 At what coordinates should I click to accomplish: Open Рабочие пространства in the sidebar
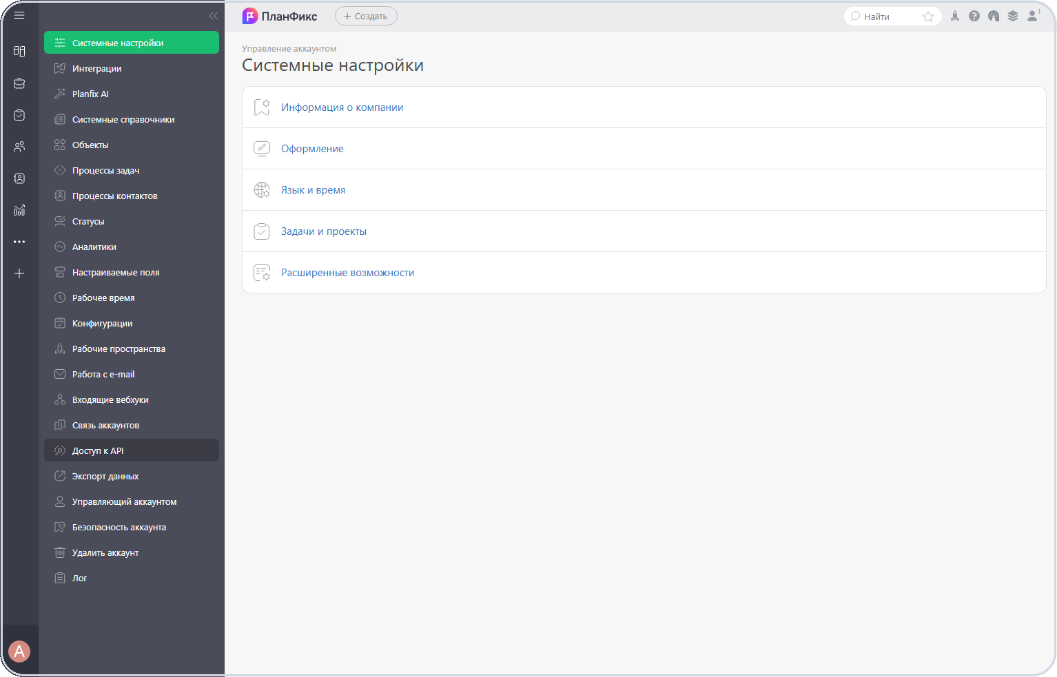tap(132, 348)
